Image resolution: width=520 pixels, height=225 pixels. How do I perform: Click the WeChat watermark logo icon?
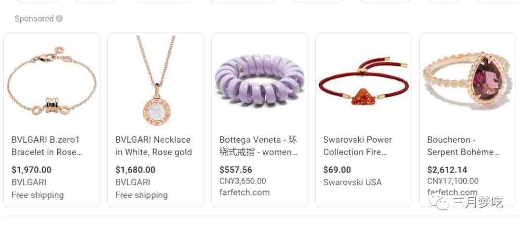coord(439,202)
